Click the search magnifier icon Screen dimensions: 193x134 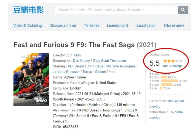tap(183, 10)
